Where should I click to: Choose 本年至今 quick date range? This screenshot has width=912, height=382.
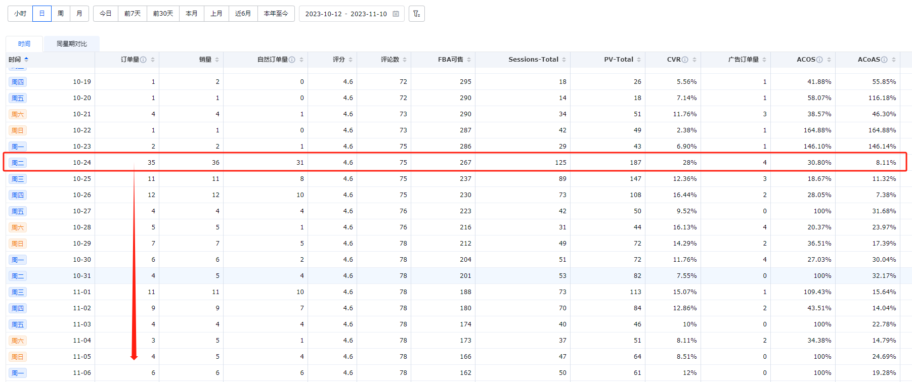pyautogui.click(x=276, y=14)
